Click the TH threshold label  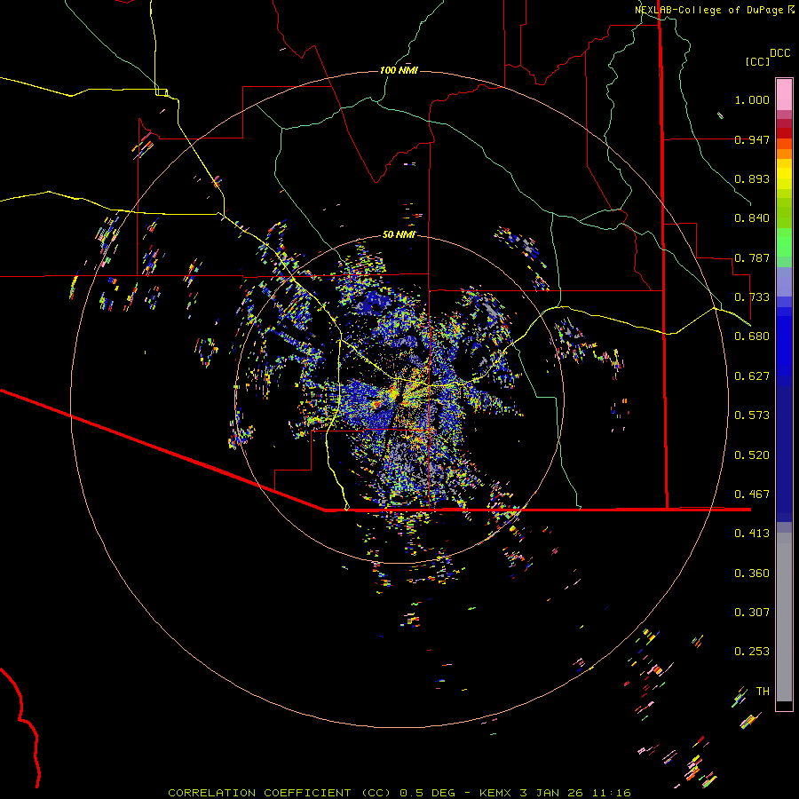[x=763, y=692]
